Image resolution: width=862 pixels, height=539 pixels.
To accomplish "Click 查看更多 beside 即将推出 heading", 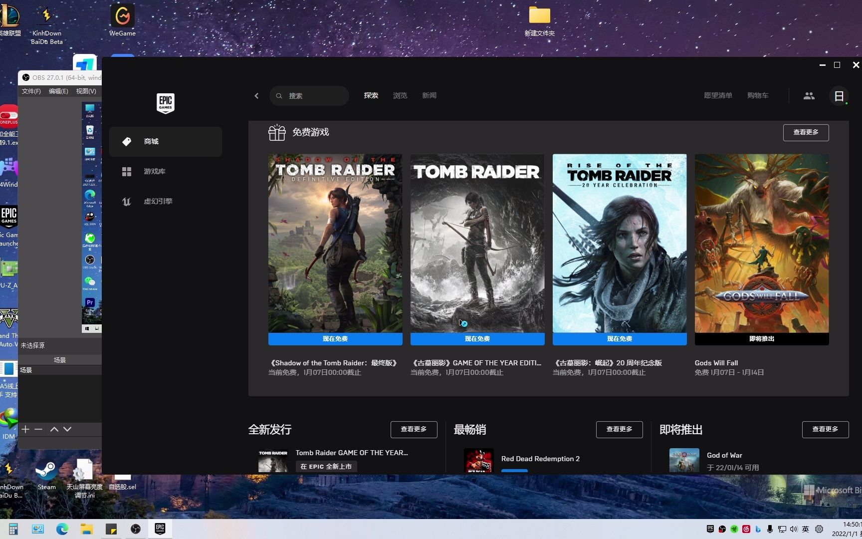I will tap(825, 429).
